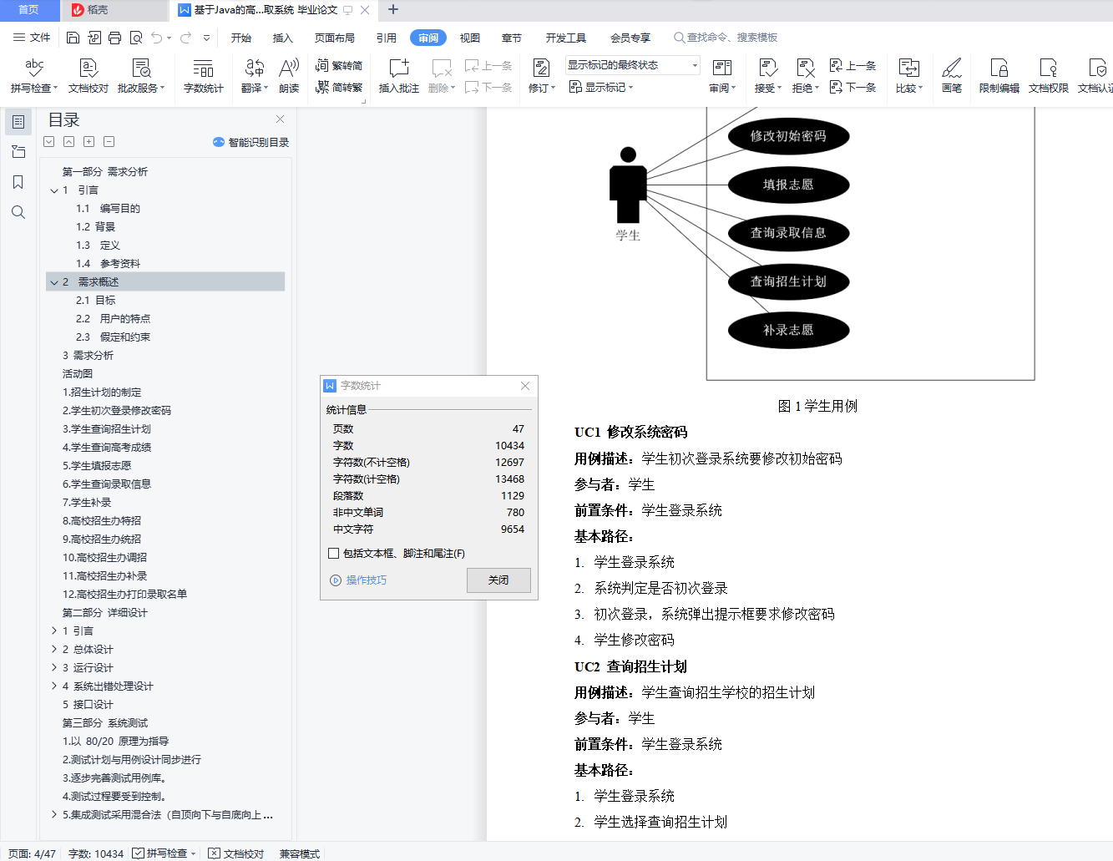
Task: Collapse the 1 引言 outline section
Action: tap(54, 190)
